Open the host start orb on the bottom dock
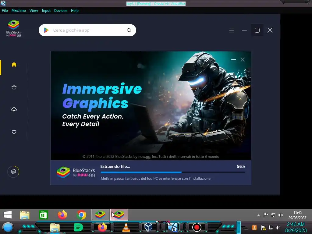 pos(8,227)
